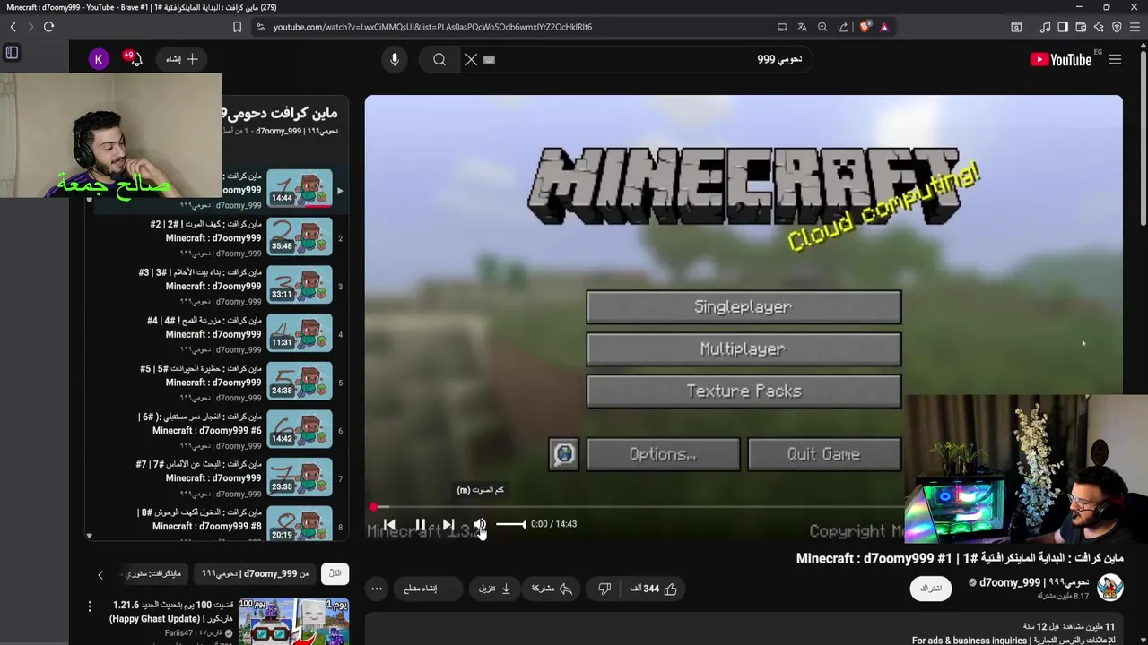Download the video تنزيل button
Viewport: 1148px width, 645px height.
coord(495,589)
